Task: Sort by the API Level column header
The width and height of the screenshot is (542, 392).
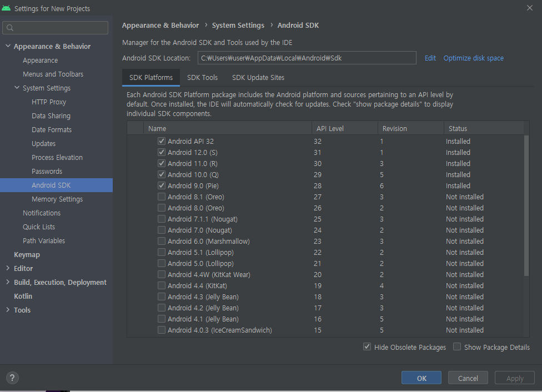Action: (345, 128)
